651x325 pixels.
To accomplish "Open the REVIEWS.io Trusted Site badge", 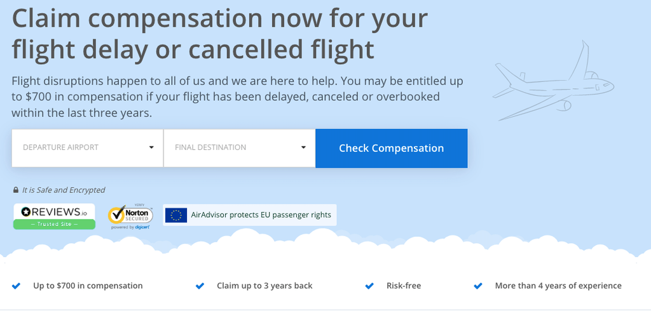I will (x=54, y=216).
